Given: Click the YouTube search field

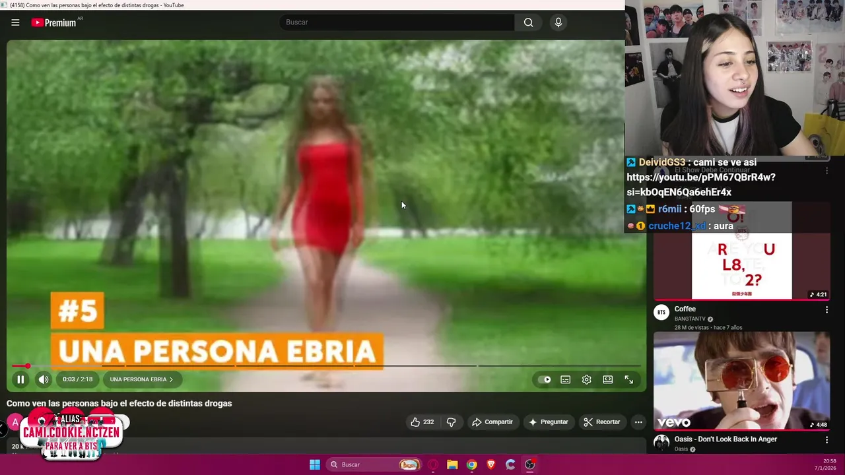Looking at the screenshot, I should [397, 22].
